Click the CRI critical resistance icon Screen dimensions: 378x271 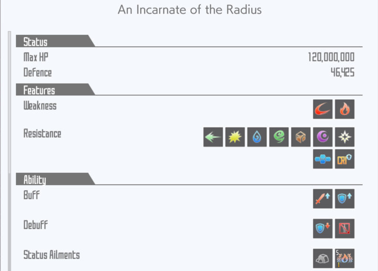click(345, 159)
